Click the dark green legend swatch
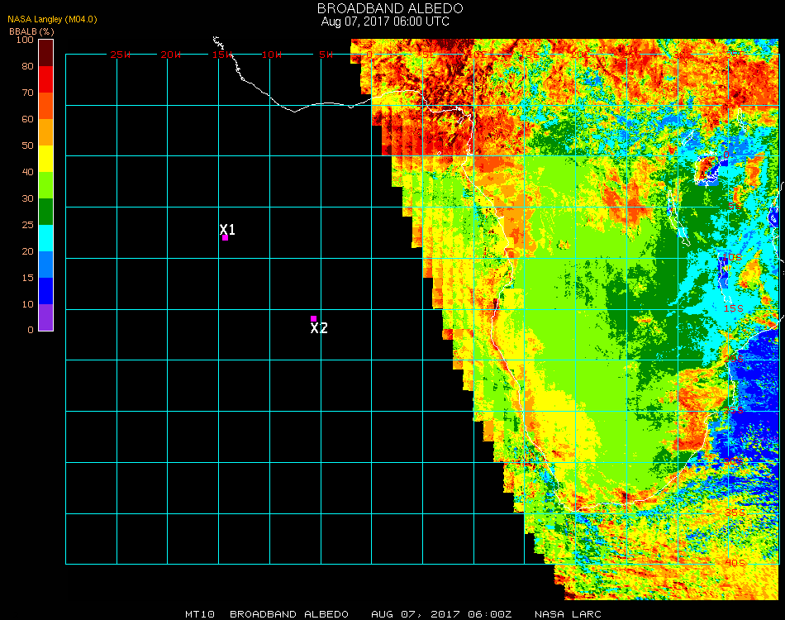This screenshot has width=785, height=620. coord(46,212)
